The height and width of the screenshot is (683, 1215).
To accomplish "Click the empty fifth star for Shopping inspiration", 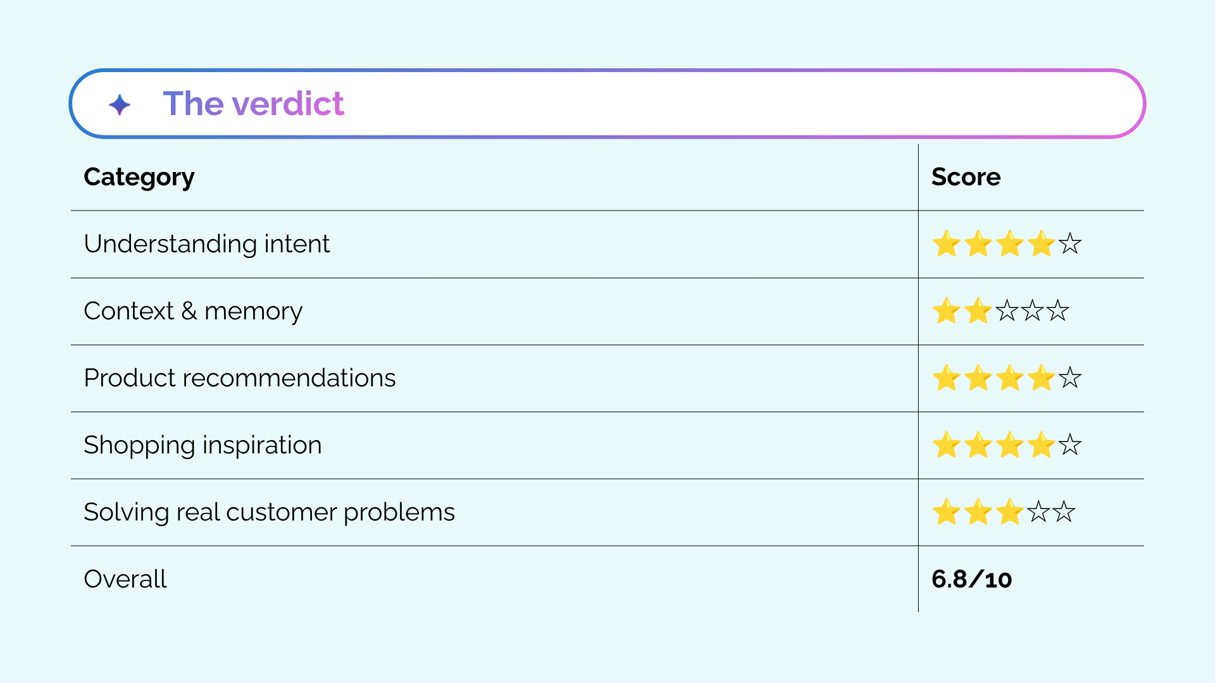I will pos(1070,445).
